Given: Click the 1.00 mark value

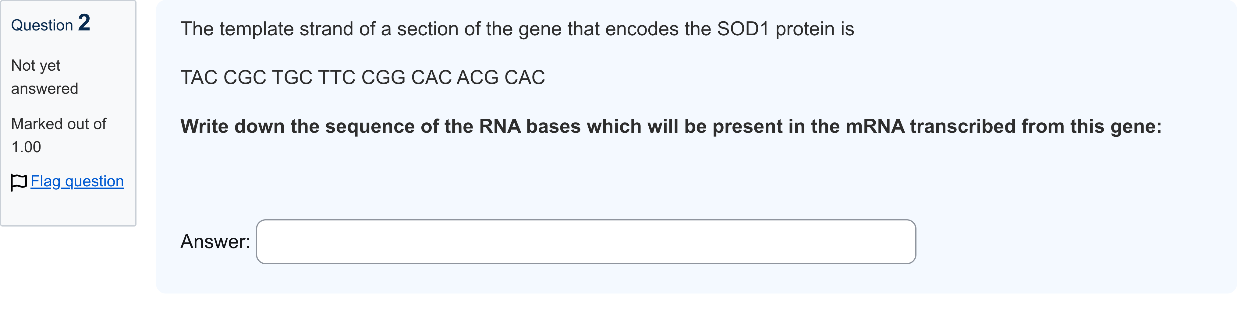Looking at the screenshot, I should point(26,147).
